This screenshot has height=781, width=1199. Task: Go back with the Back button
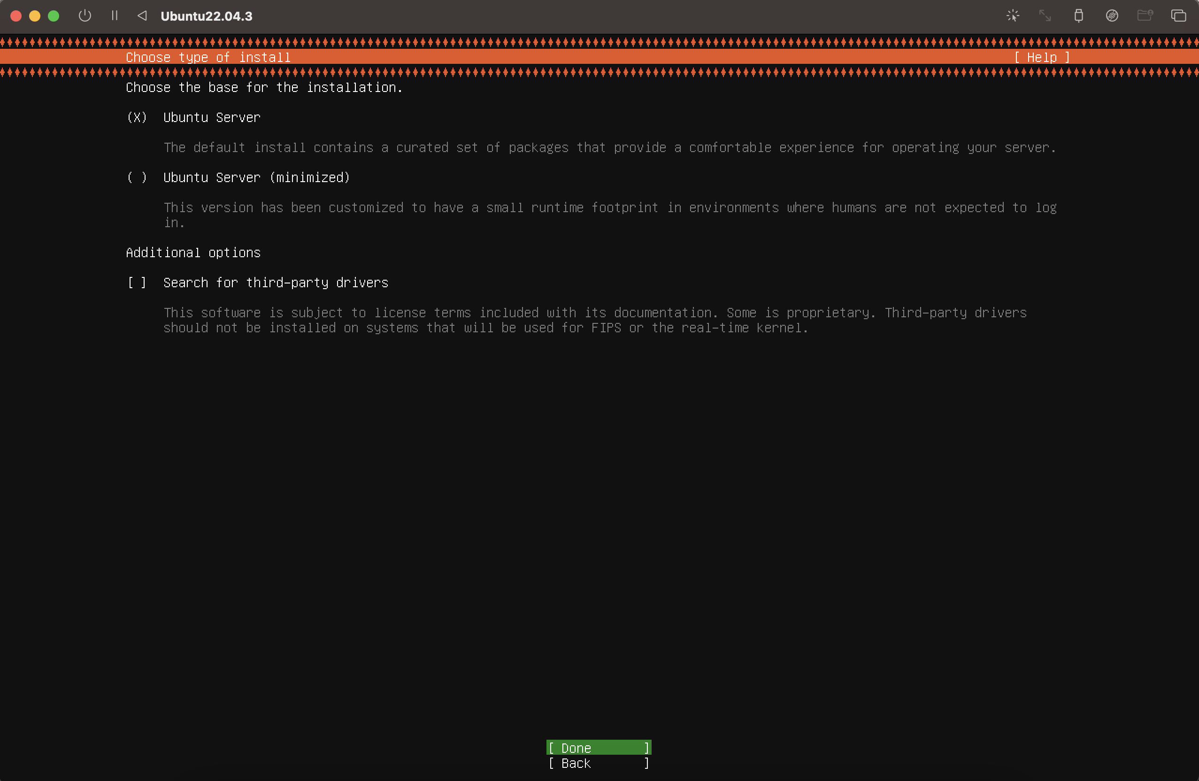pos(599,763)
